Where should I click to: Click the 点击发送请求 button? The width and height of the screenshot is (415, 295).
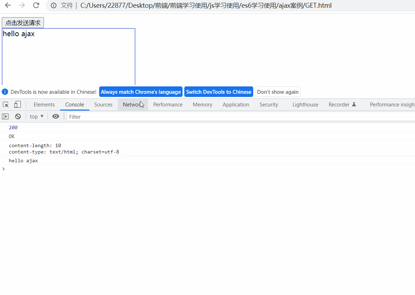pos(23,23)
